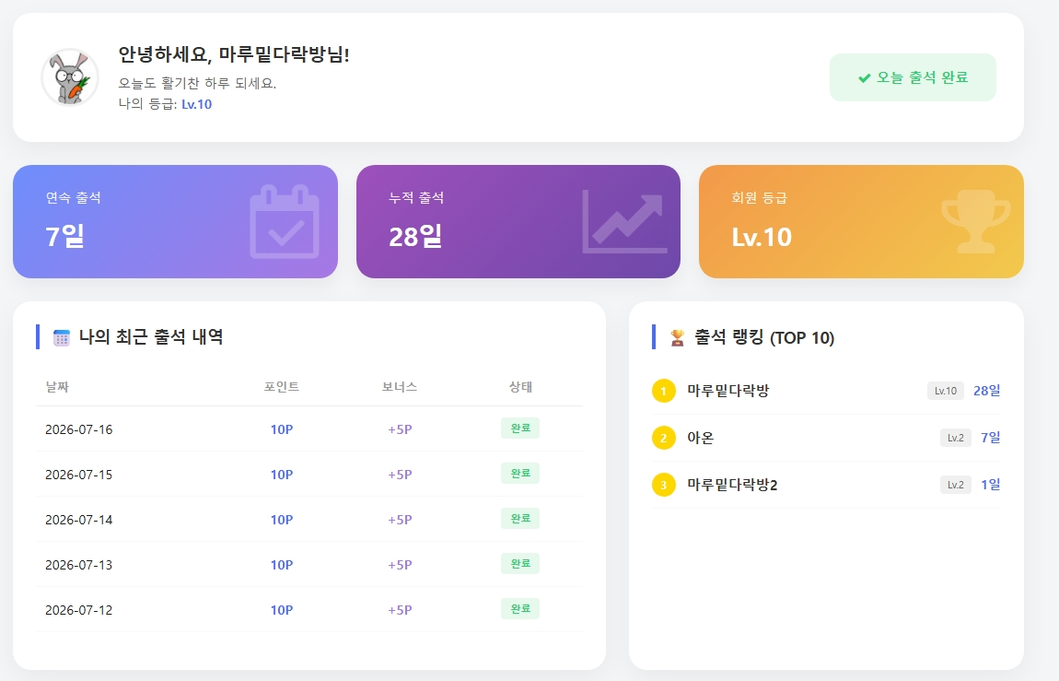This screenshot has height=681, width=1059.
Task: Select the Lv.10 grade link in greeting
Action: coord(196,104)
